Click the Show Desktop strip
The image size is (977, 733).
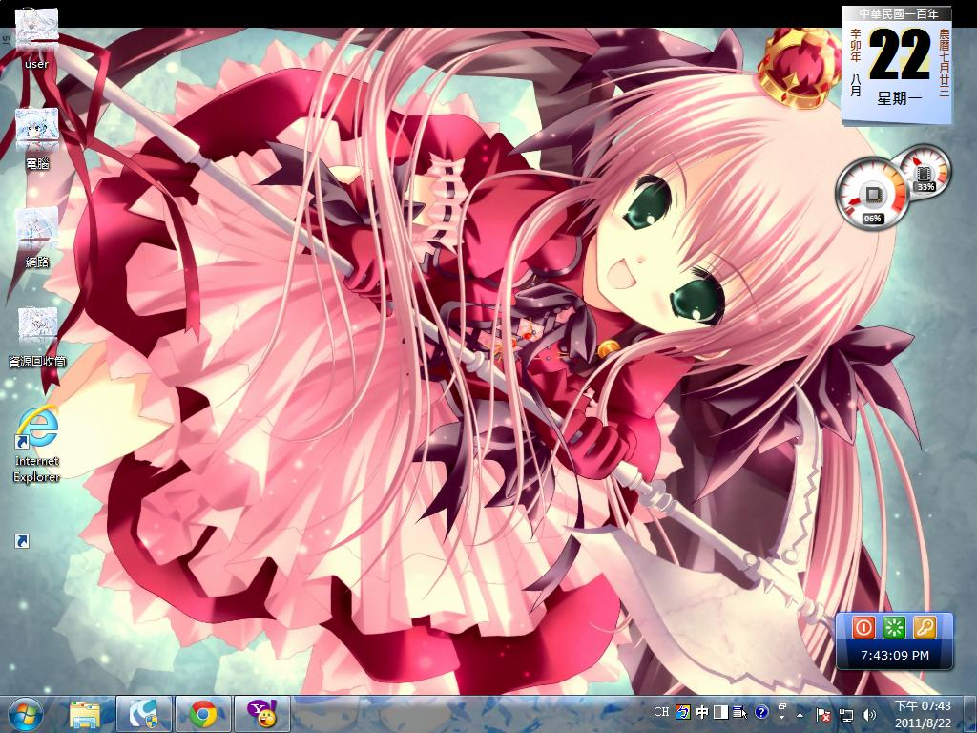(x=970, y=714)
